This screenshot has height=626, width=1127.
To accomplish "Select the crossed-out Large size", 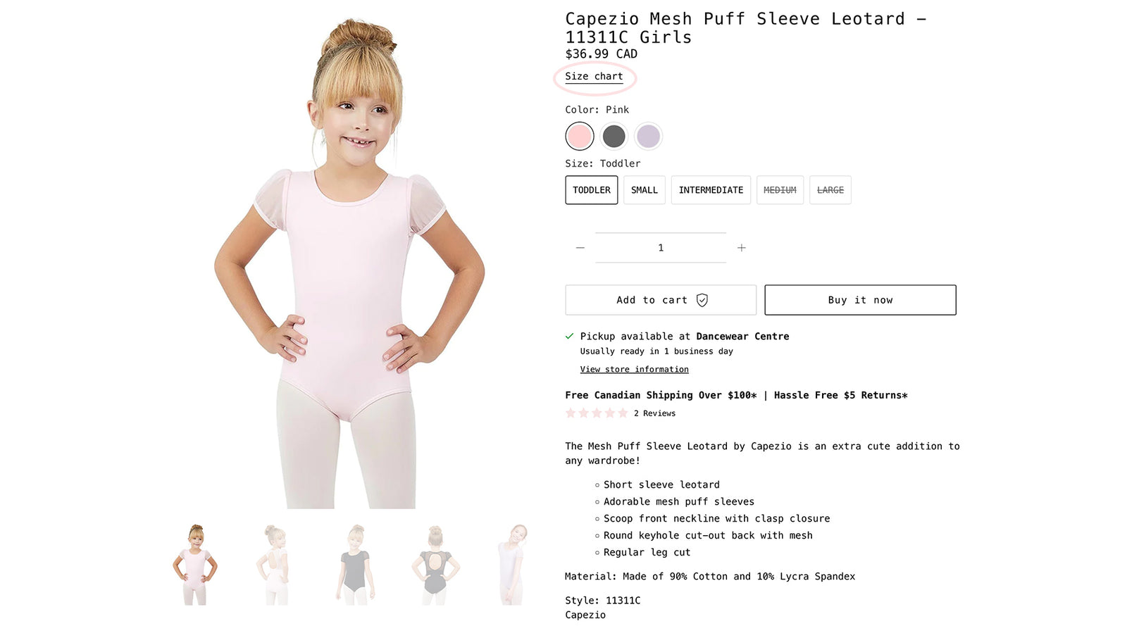I will [830, 190].
